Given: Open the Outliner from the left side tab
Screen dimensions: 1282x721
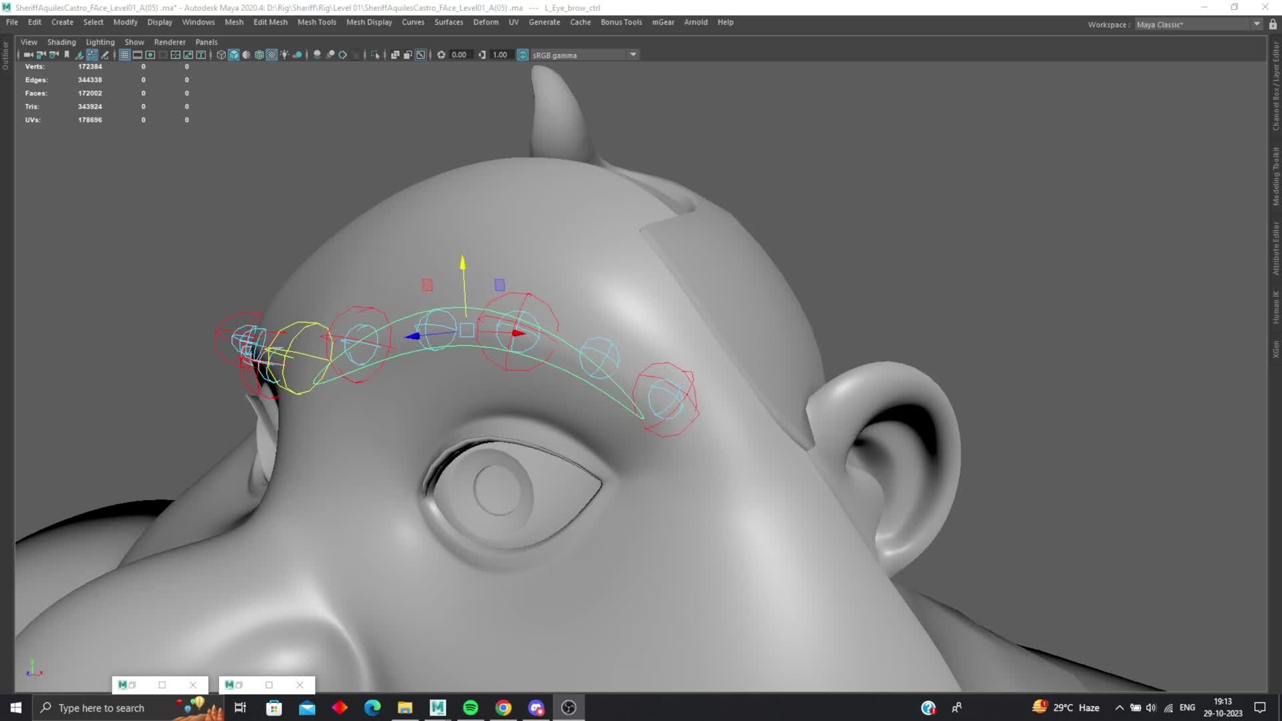Looking at the screenshot, I should 5,53.
